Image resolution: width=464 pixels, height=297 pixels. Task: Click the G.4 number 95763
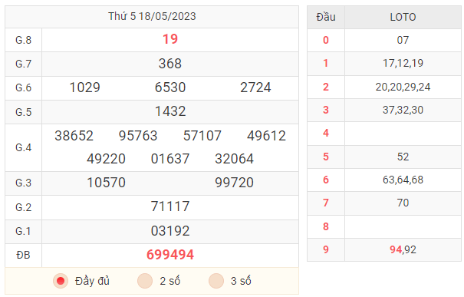[x=138, y=136]
